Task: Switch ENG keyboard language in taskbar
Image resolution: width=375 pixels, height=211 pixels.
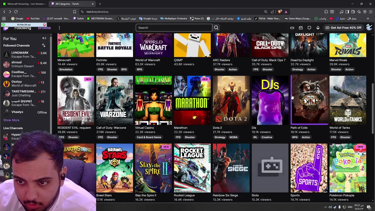Action: tap(350, 207)
